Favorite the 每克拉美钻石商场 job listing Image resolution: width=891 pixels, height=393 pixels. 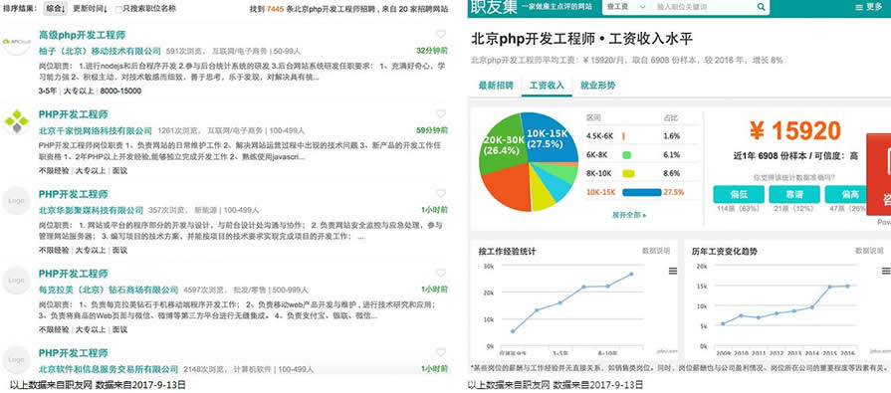coord(441,274)
